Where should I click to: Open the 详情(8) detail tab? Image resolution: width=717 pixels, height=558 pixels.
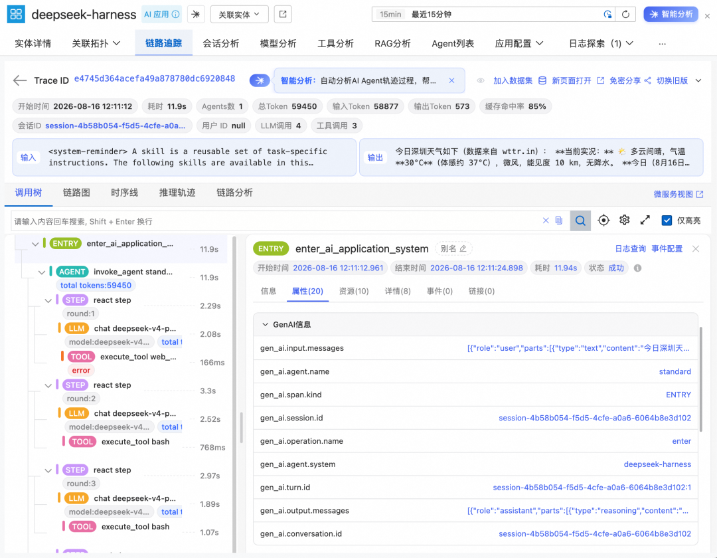pyautogui.click(x=398, y=292)
